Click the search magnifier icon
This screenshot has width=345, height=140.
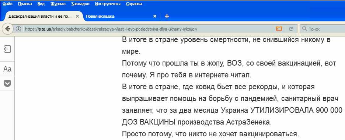click(x=304, y=29)
